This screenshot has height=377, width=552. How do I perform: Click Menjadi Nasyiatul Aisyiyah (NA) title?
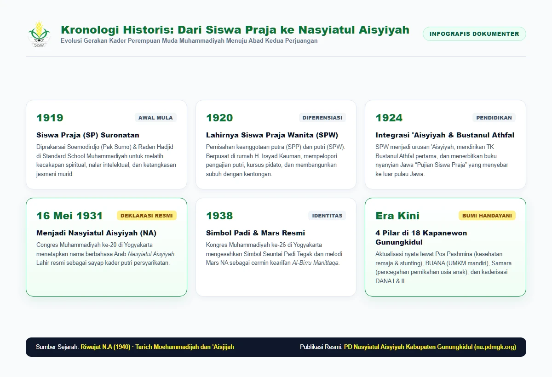[x=96, y=233]
